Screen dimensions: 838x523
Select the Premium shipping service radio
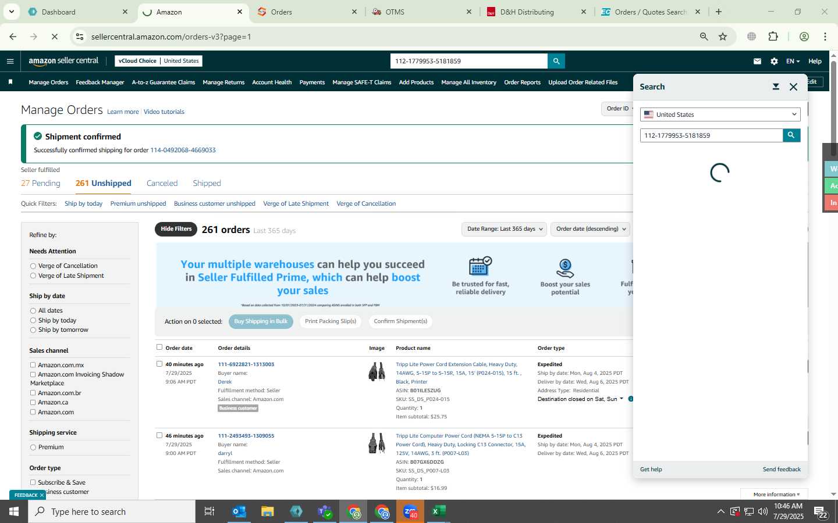(33, 447)
